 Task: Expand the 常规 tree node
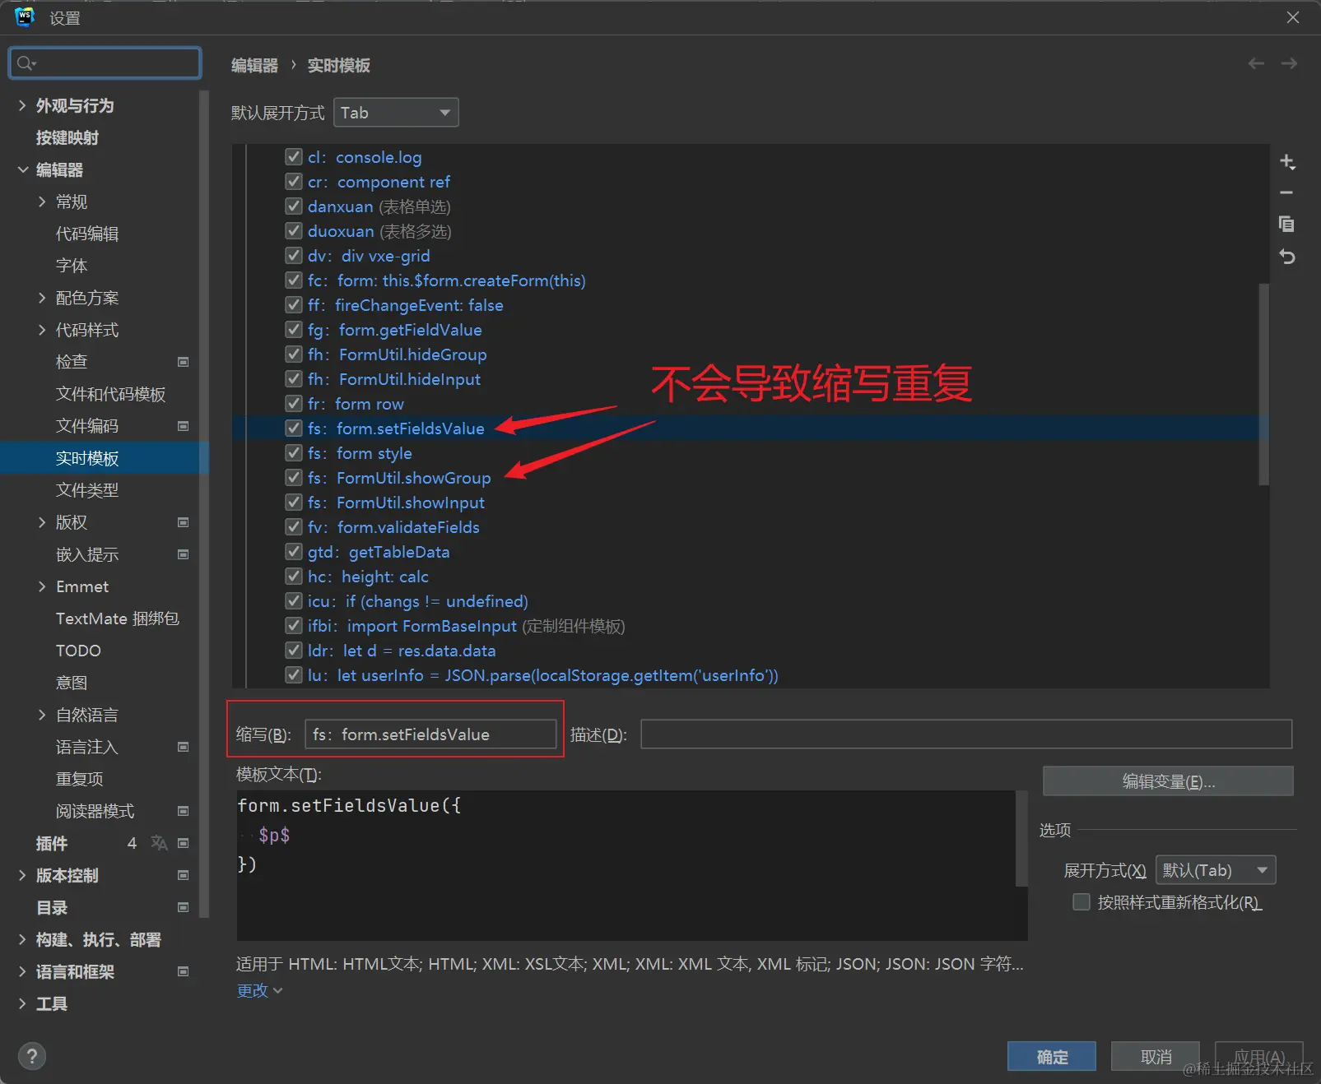point(42,202)
